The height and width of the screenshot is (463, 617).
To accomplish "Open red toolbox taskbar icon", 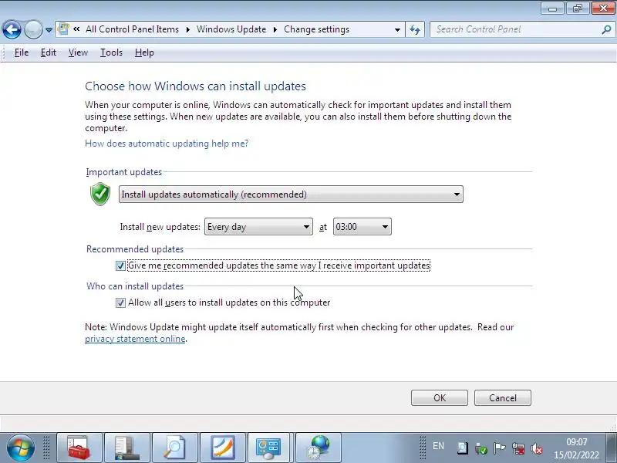I will [79, 448].
